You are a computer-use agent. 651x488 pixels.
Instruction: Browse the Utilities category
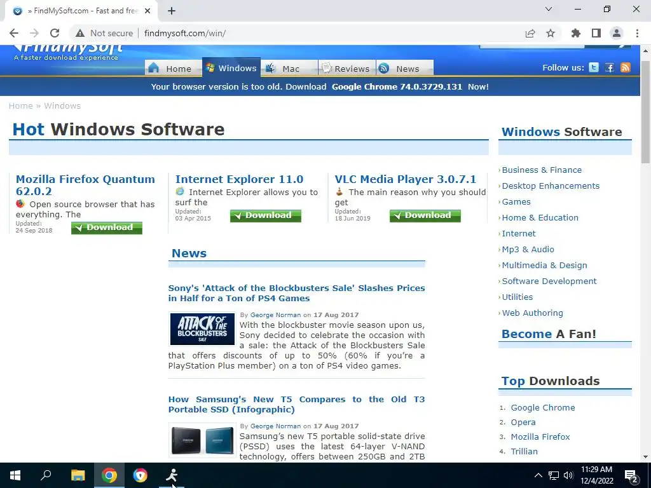pos(517,297)
